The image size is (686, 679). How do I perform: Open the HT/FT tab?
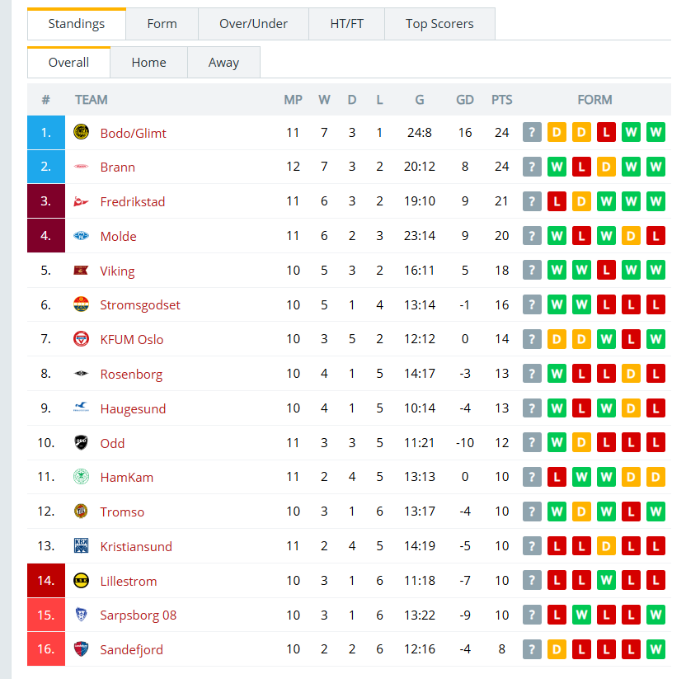pyautogui.click(x=346, y=24)
